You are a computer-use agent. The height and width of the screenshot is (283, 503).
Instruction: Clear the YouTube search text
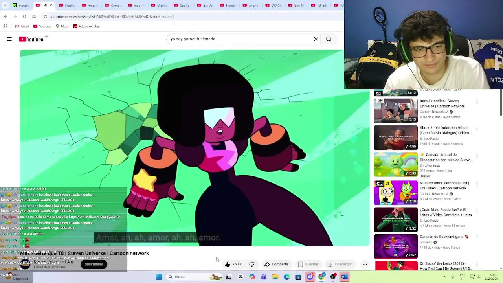(316, 39)
